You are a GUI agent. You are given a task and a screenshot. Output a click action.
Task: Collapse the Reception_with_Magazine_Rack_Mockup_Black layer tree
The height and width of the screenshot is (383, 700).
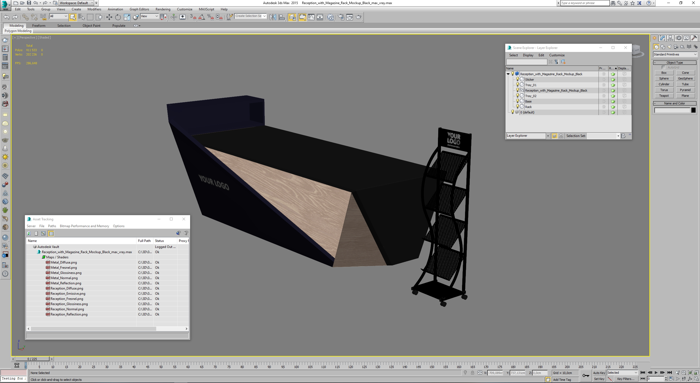[508, 74]
